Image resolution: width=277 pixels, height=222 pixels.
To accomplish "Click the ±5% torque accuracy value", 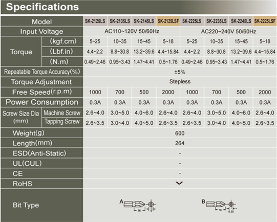I will tap(180, 72).
